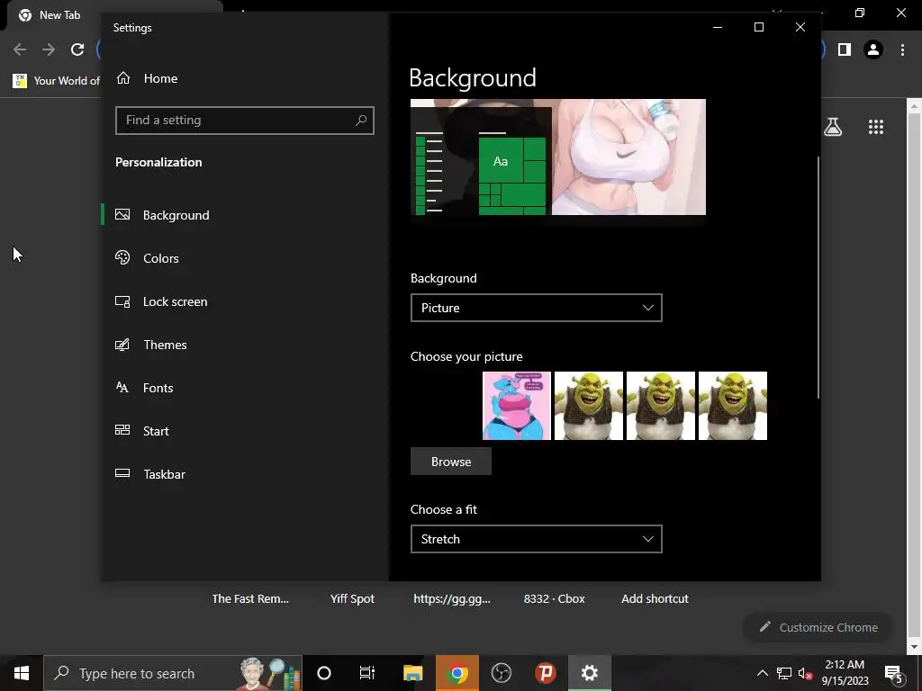
Task: Open the Fonts settings page
Action: tap(245, 388)
